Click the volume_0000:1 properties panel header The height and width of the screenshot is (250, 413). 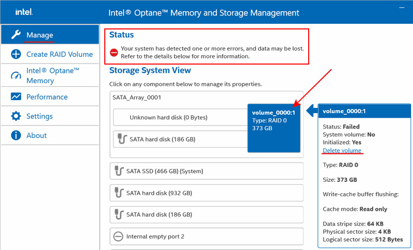[x=363, y=111]
